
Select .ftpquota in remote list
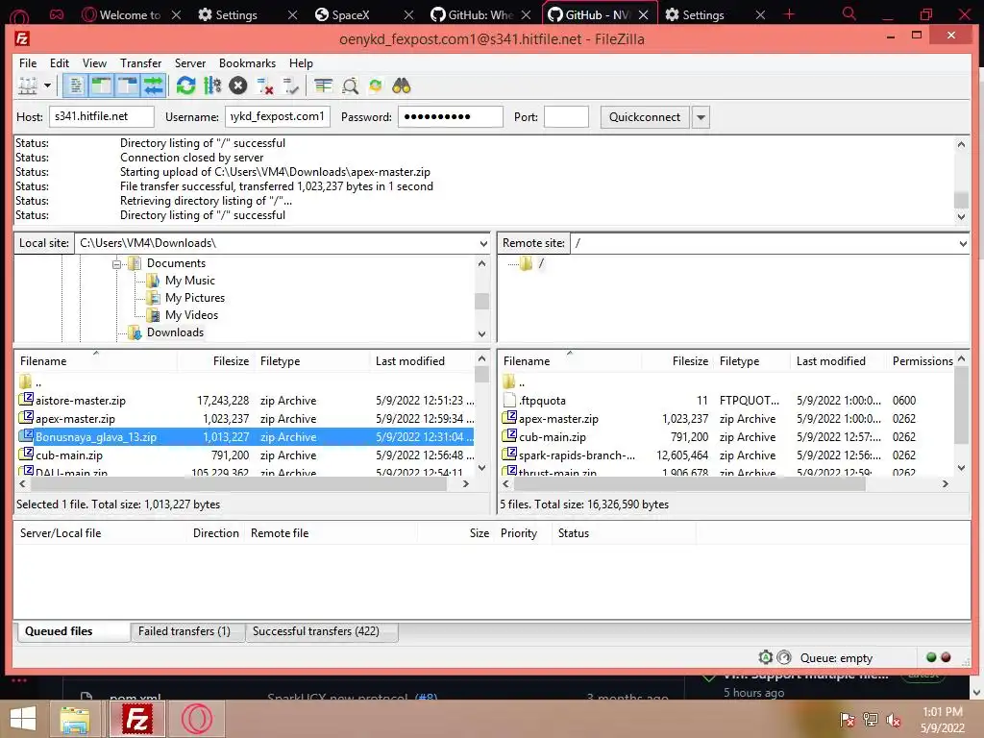pos(726,401)
